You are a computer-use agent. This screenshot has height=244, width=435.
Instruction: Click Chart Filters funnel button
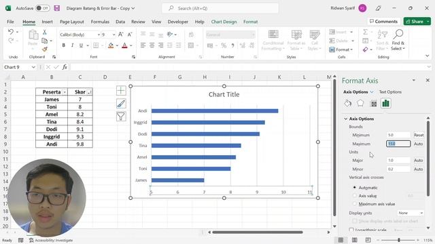(121, 117)
